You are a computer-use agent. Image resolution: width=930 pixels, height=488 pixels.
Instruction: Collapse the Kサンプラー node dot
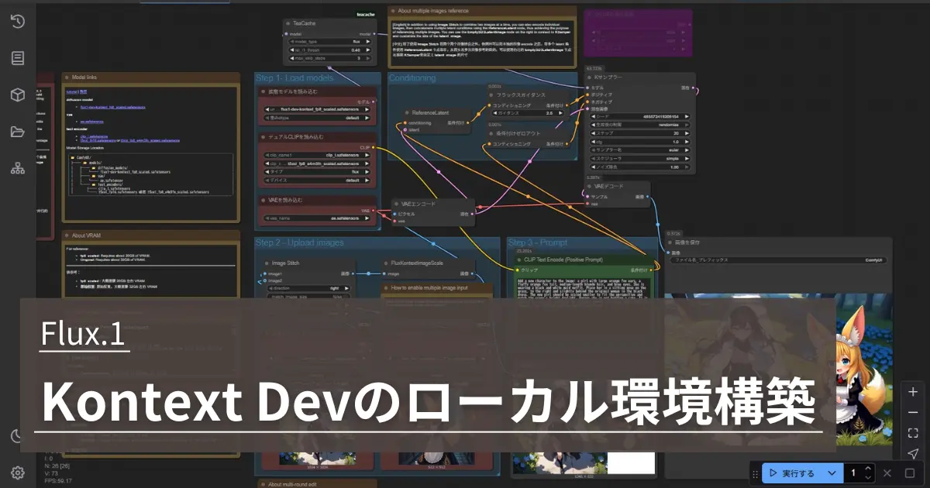[x=588, y=77]
